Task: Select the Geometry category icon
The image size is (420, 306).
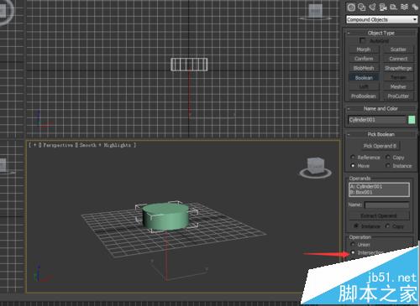Action: (x=351, y=8)
